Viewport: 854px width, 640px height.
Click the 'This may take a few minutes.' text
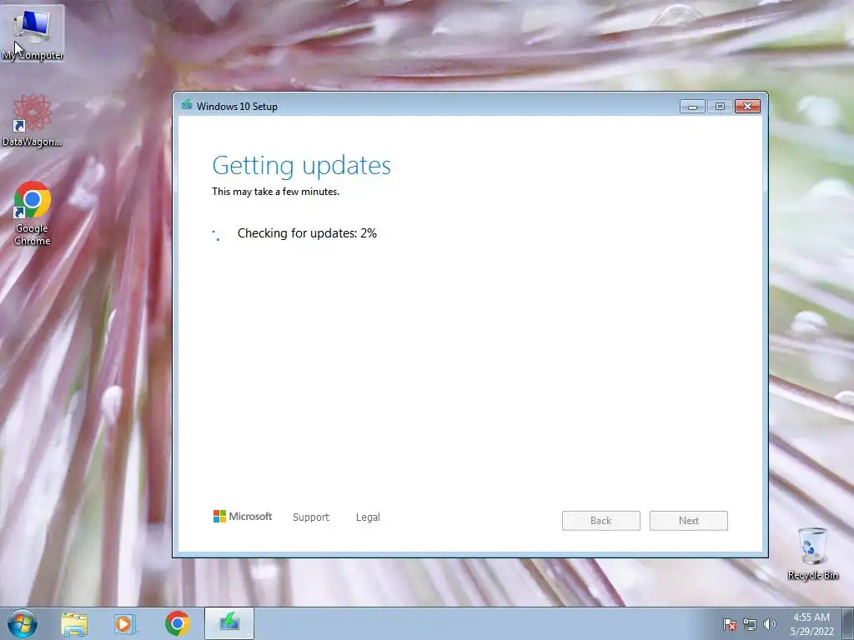coord(275,192)
